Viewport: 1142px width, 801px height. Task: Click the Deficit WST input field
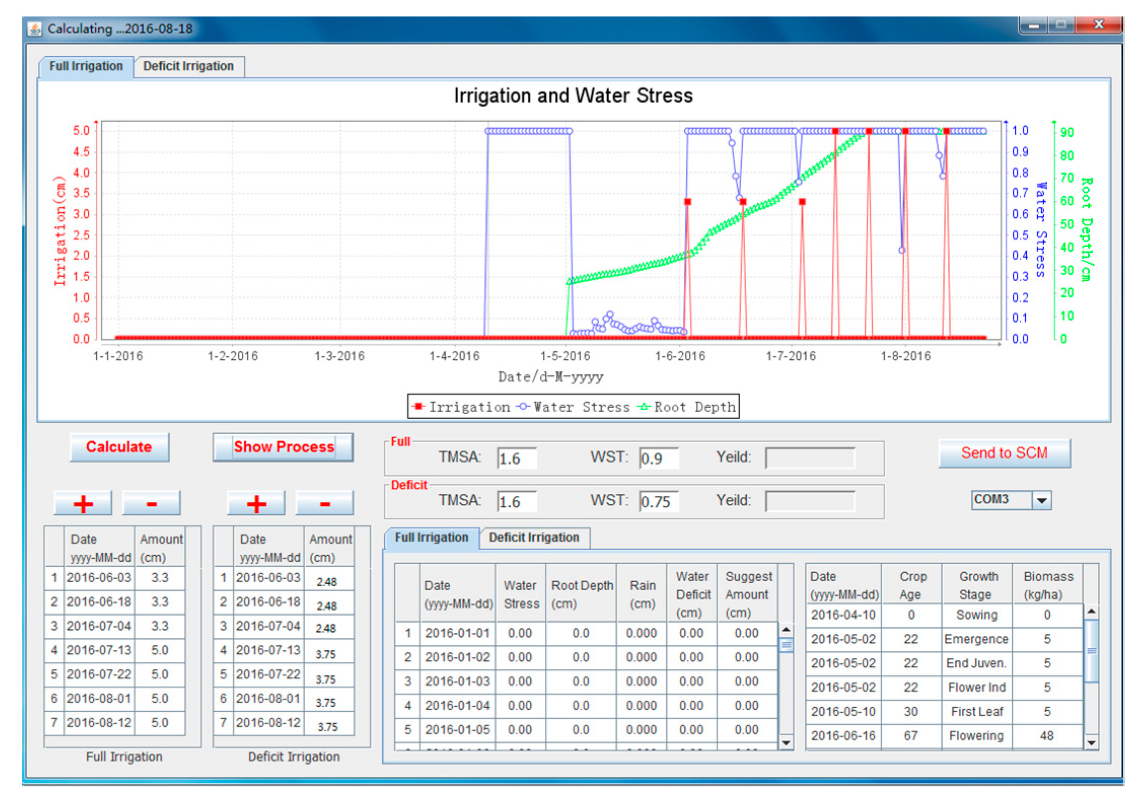pyautogui.click(x=658, y=502)
